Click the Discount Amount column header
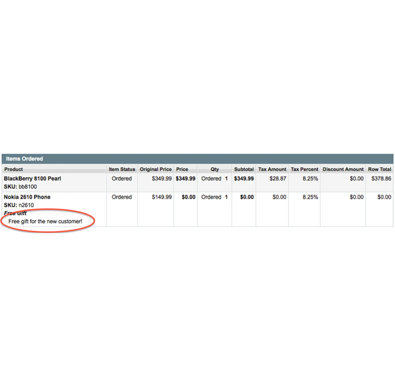395x383 pixels. click(x=343, y=169)
